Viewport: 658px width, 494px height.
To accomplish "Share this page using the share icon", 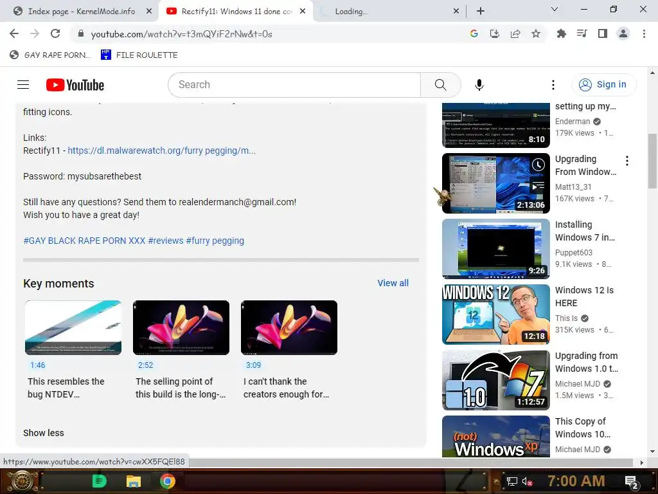I will point(515,33).
